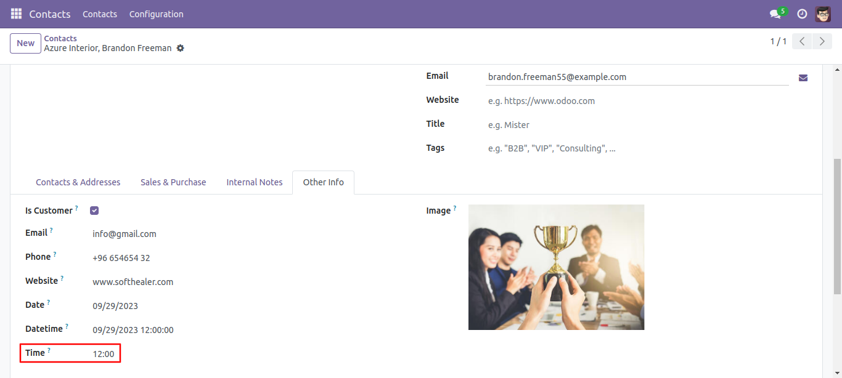Open the Configuration menu

[x=156, y=14]
